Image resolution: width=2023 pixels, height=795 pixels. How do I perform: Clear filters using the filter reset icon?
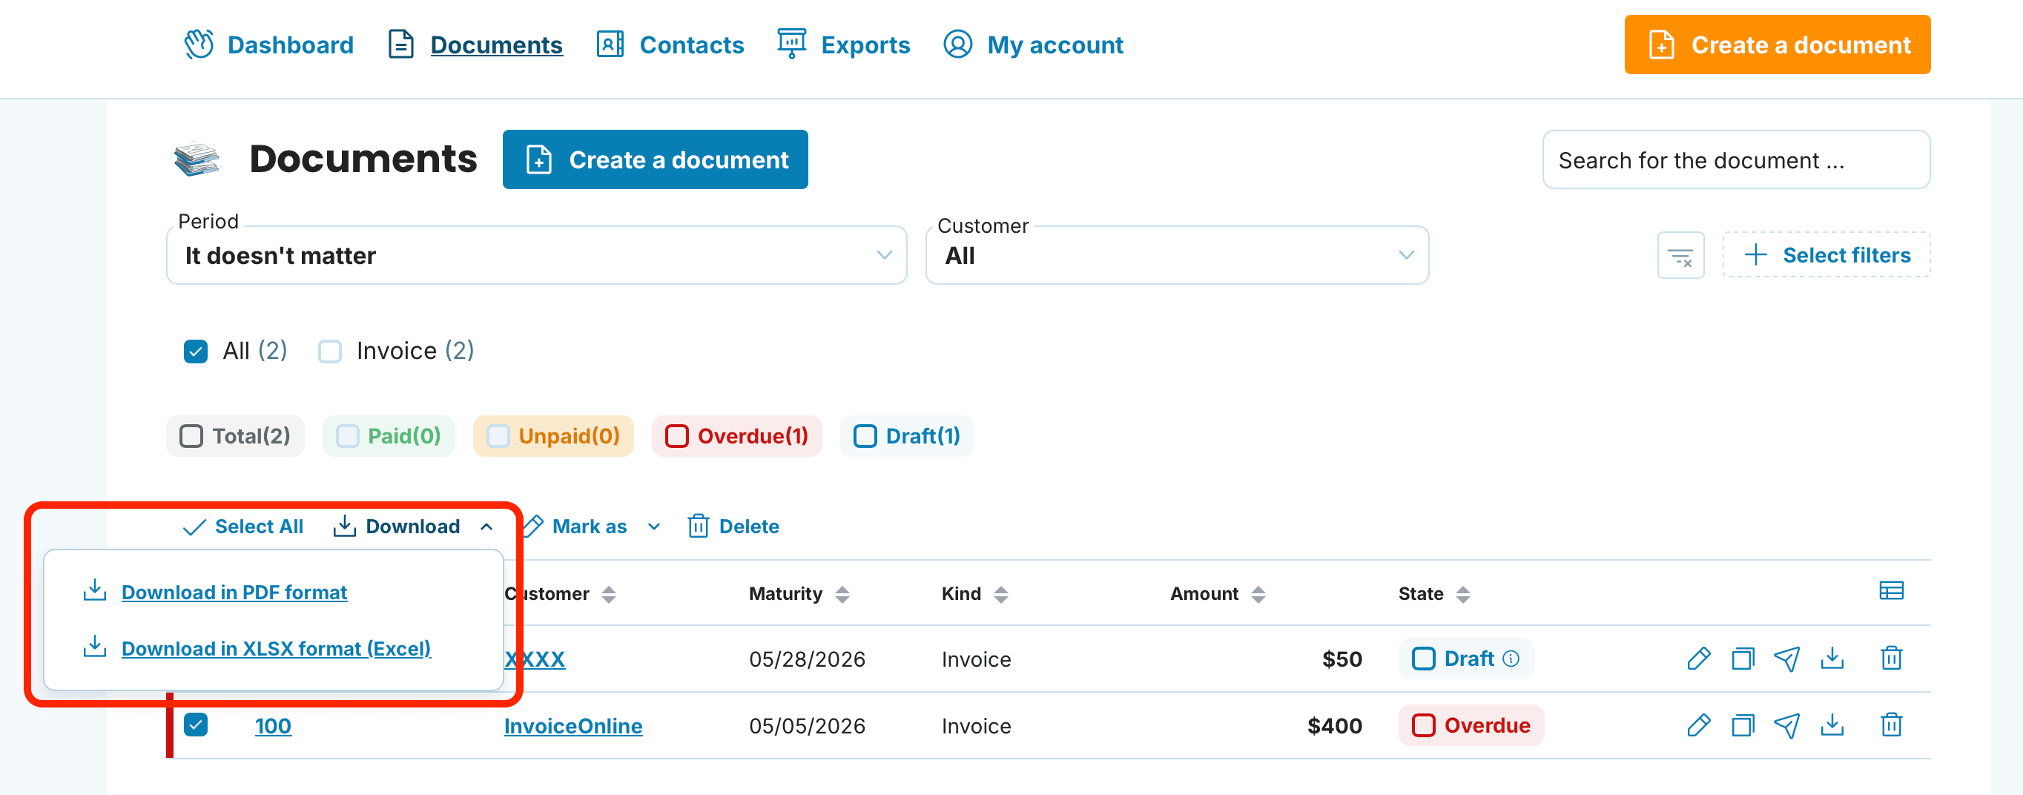tap(1680, 255)
